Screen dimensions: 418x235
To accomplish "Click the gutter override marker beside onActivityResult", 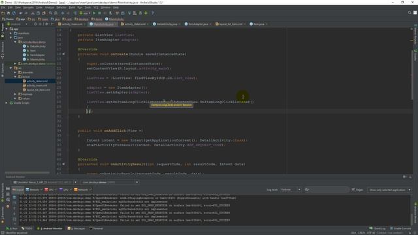I will 64,164.
